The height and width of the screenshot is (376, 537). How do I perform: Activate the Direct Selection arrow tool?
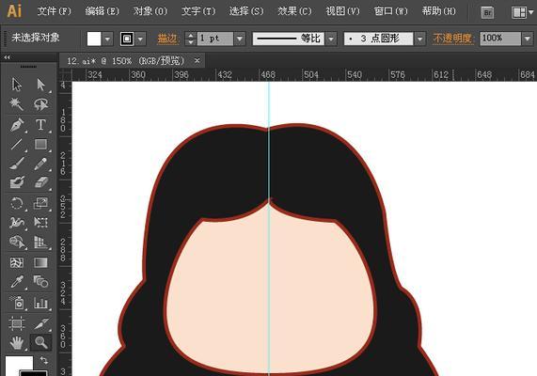pyautogui.click(x=40, y=85)
